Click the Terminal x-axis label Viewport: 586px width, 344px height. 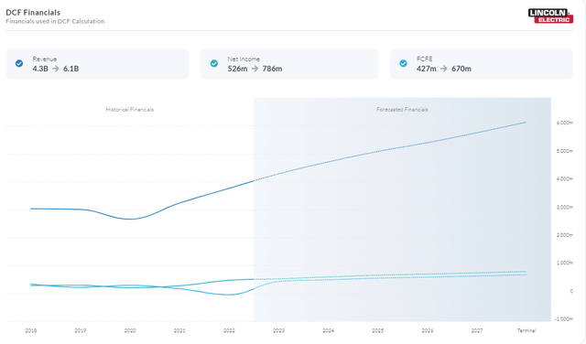[x=526, y=330]
